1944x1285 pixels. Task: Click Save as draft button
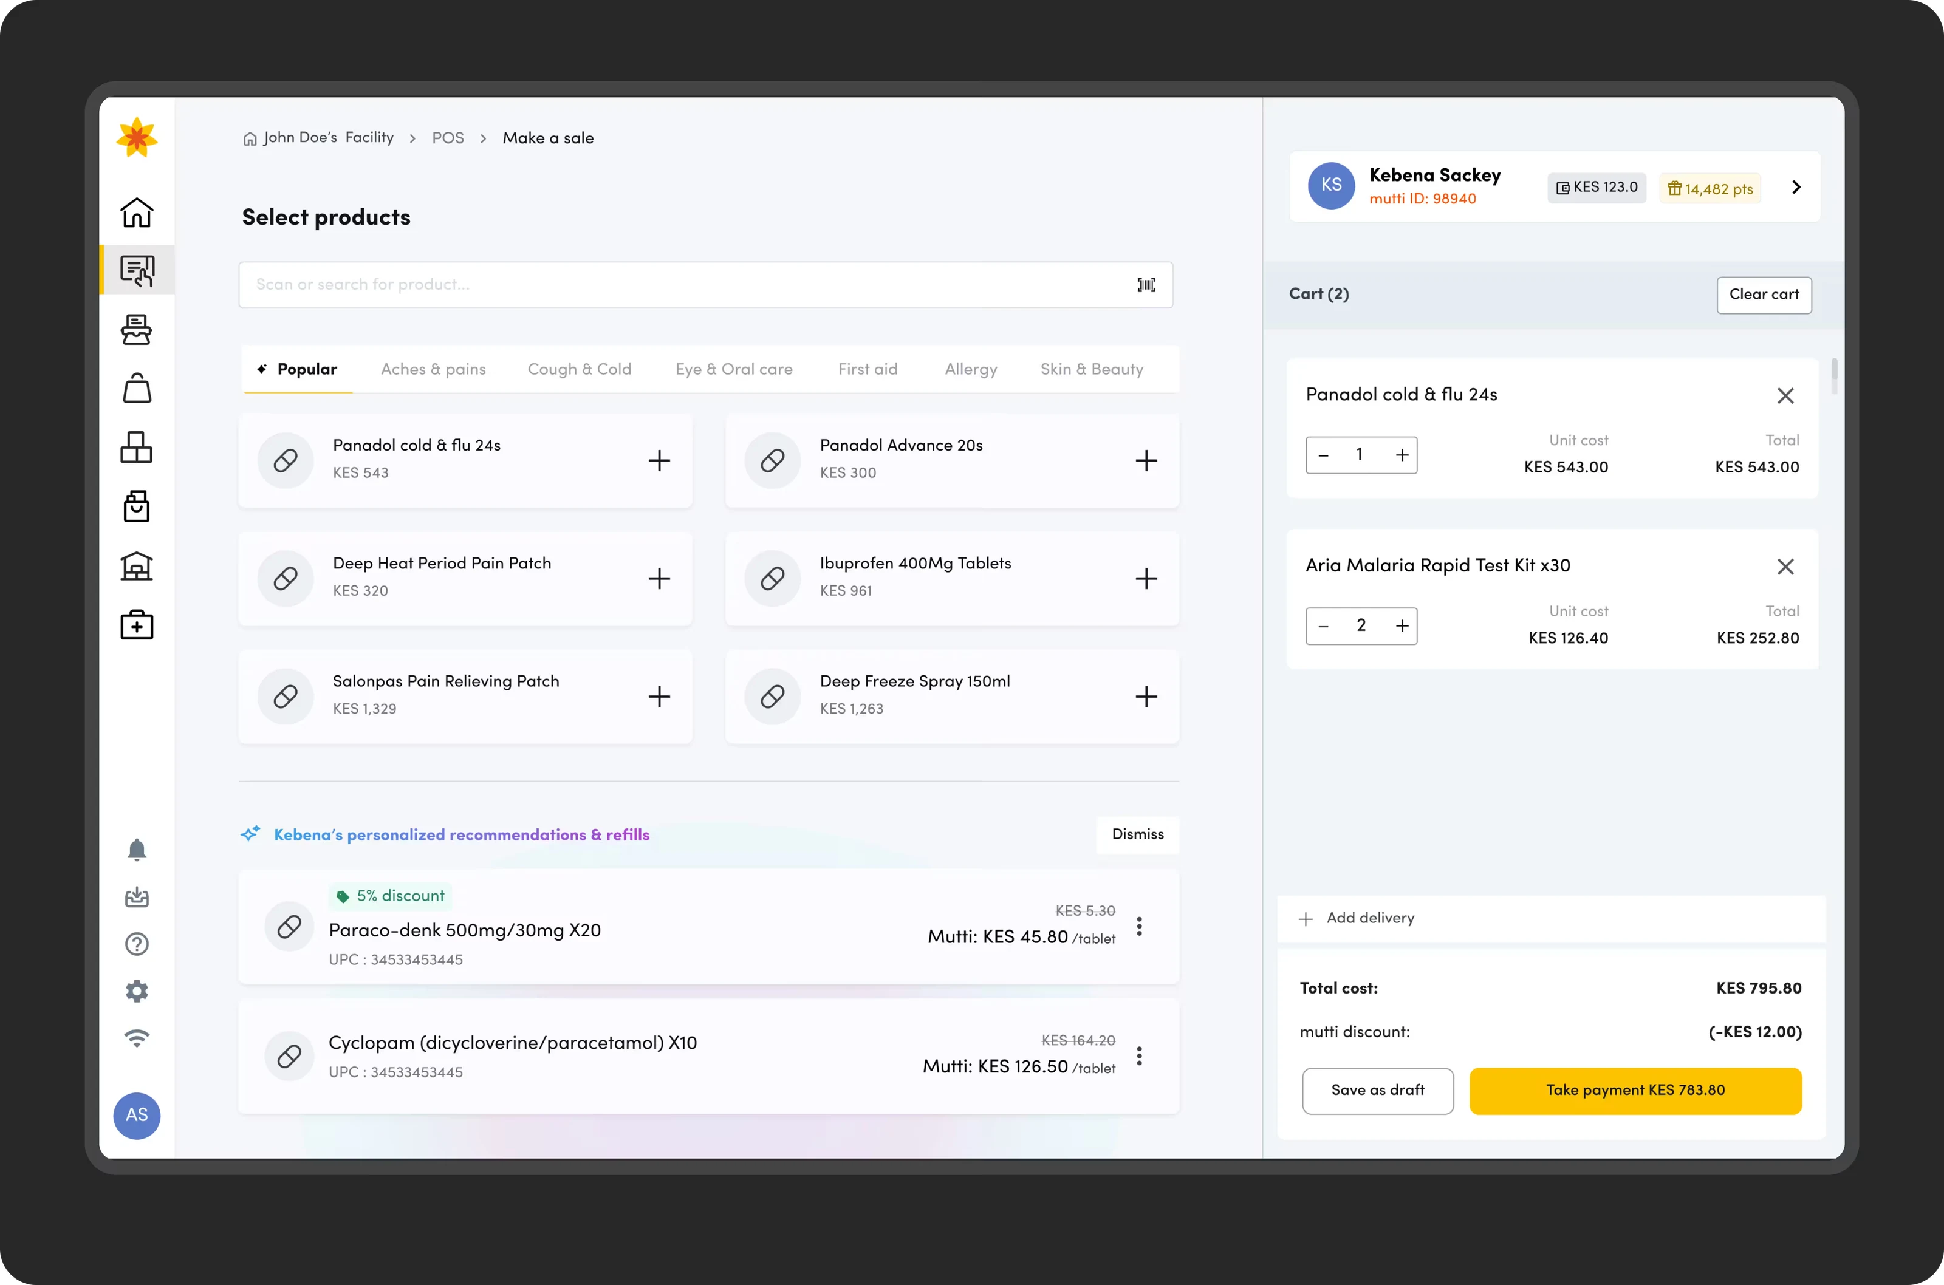point(1377,1090)
